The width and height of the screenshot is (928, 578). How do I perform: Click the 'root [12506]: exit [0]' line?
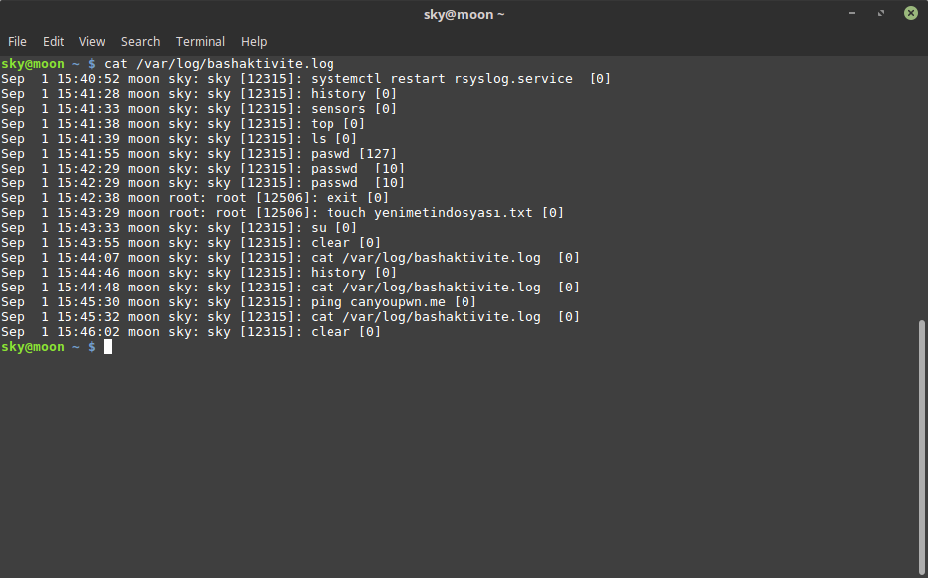(195, 198)
